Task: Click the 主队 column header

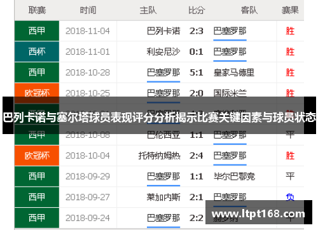Action: [148, 10]
